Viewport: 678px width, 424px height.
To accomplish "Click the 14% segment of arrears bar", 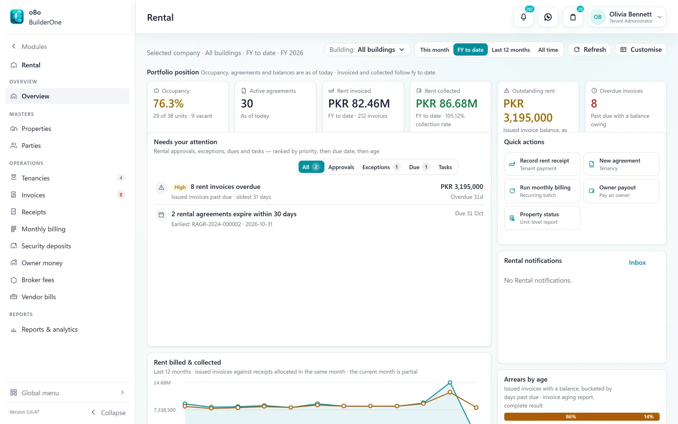I will [x=648, y=416].
